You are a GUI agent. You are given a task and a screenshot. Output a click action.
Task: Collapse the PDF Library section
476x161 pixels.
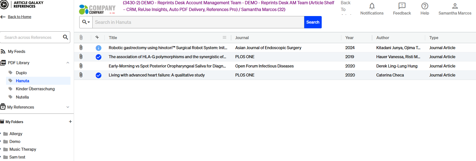68,63
